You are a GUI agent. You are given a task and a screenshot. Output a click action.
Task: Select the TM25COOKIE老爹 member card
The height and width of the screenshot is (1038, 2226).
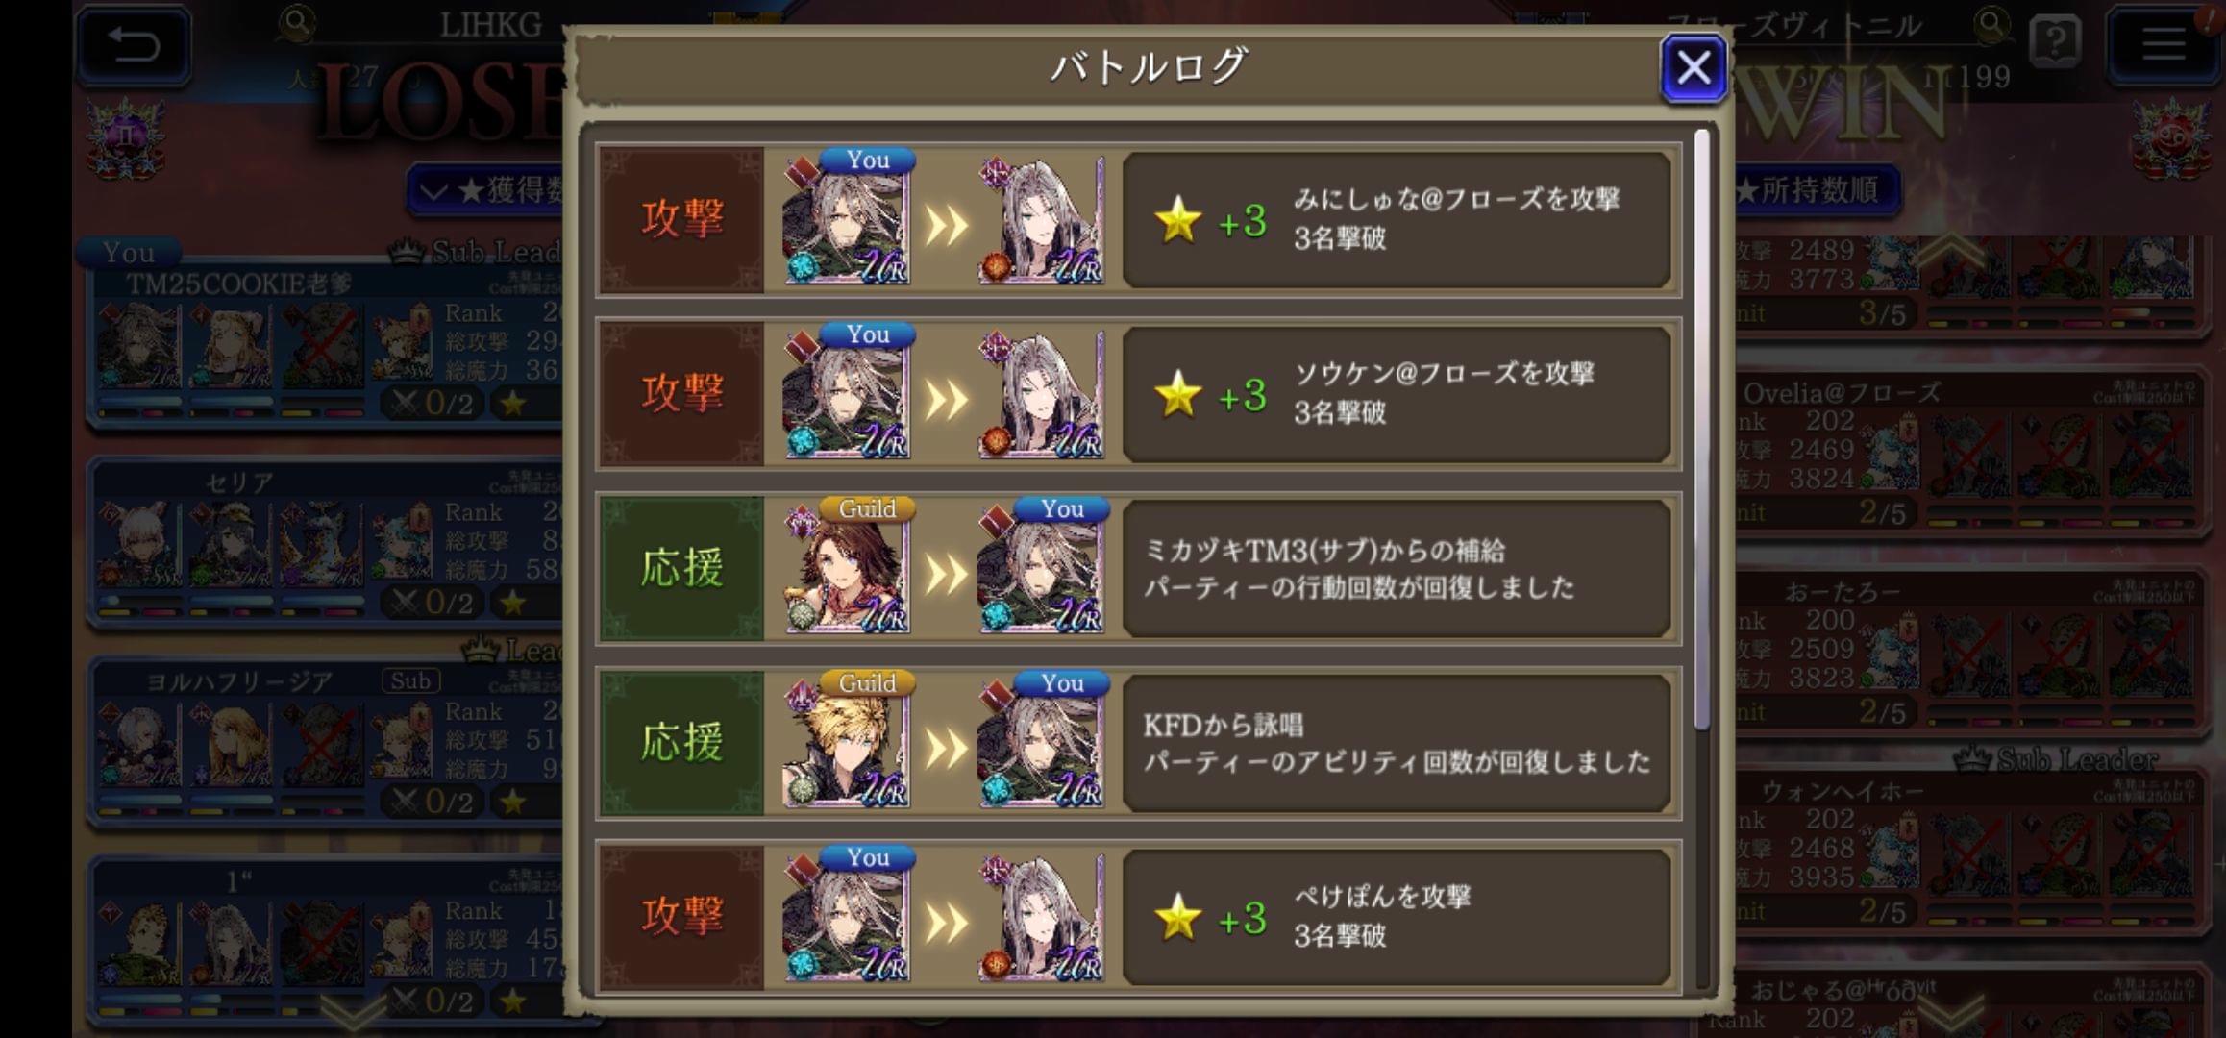pyautogui.click(x=325, y=344)
